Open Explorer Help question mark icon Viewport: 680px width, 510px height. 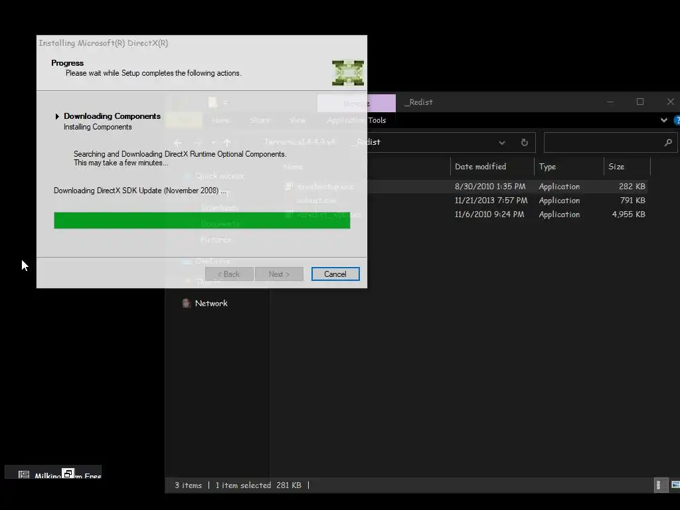[677, 120]
